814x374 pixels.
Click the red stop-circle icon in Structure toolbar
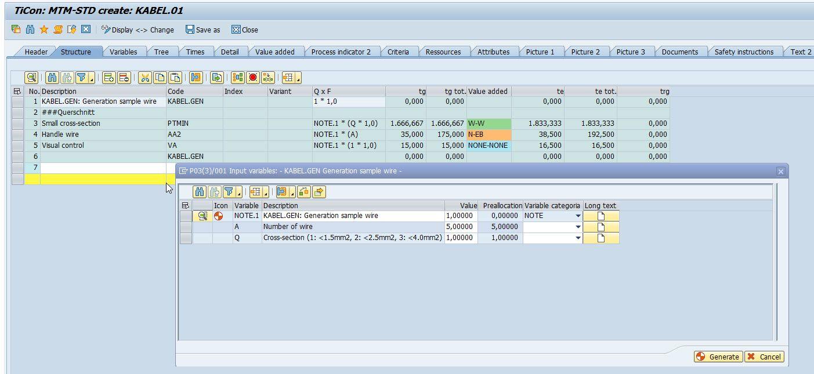pos(253,78)
